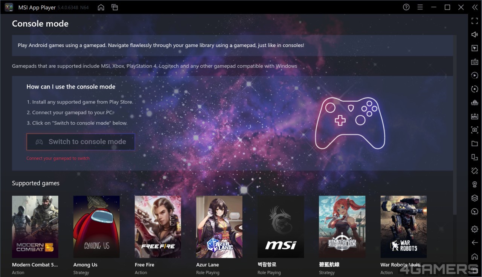The image size is (482, 277).
Task: Click the circled play icon in sidebar
Action: (474, 75)
